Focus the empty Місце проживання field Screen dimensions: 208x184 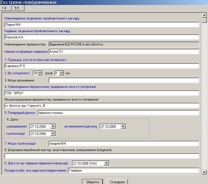tap(124, 80)
